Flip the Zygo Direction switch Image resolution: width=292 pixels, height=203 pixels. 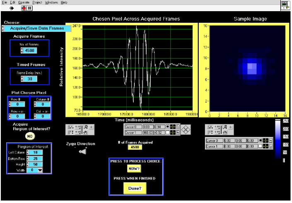[82, 152]
